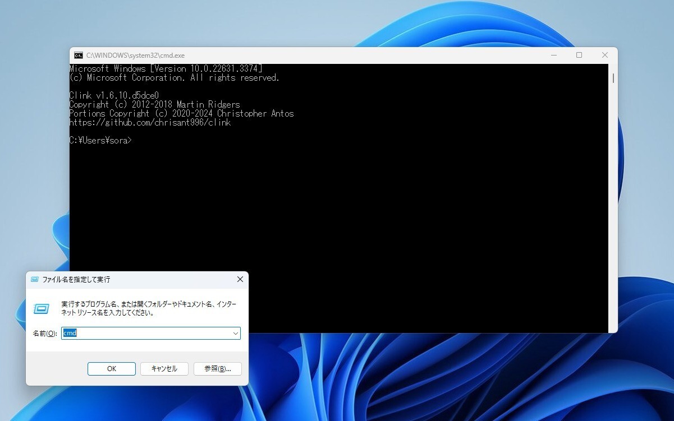Click OK to execute cmd
The width and height of the screenshot is (674, 421).
tap(111, 368)
